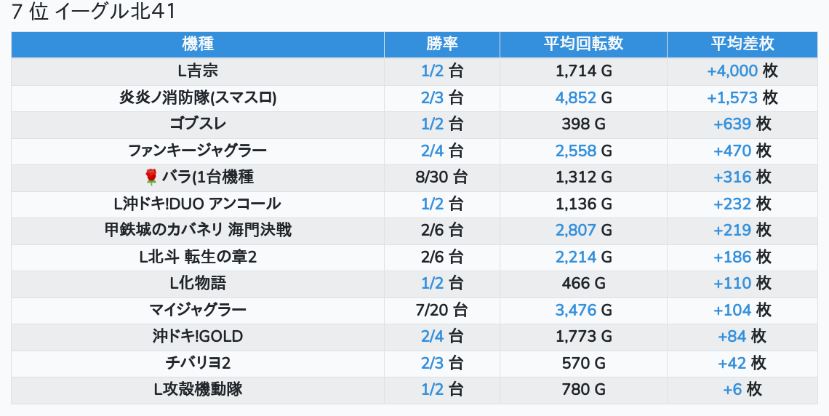This screenshot has height=416, width=829.
Task: Click the 4,852 spin count link
Action: (x=576, y=97)
